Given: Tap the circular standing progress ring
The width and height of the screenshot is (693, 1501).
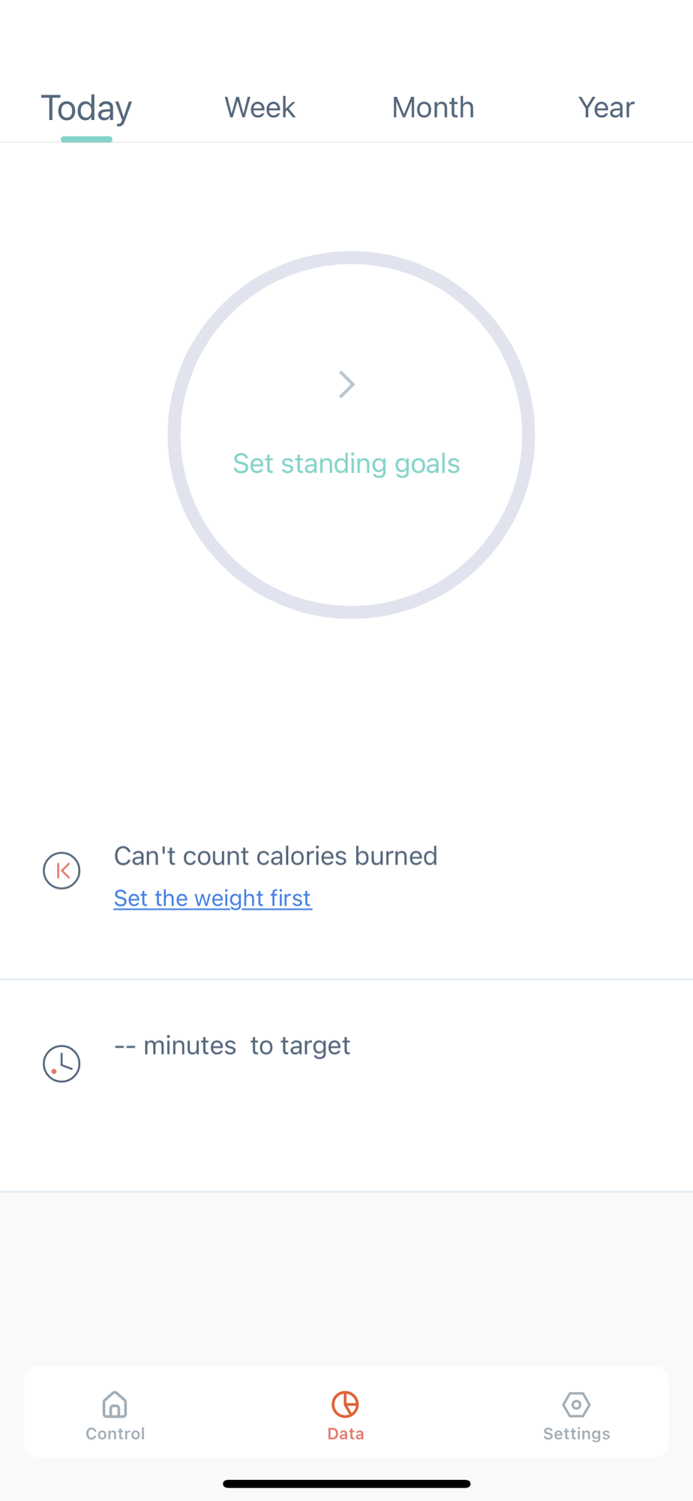Looking at the screenshot, I should tap(351, 435).
